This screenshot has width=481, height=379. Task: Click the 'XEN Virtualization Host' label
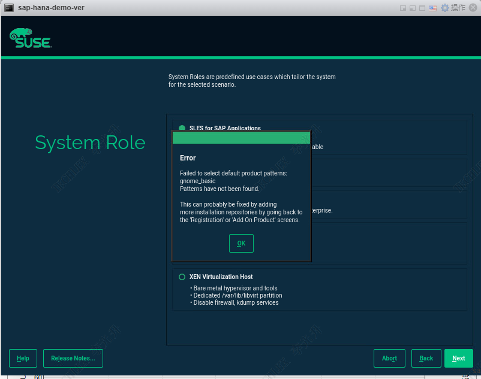[x=221, y=277]
